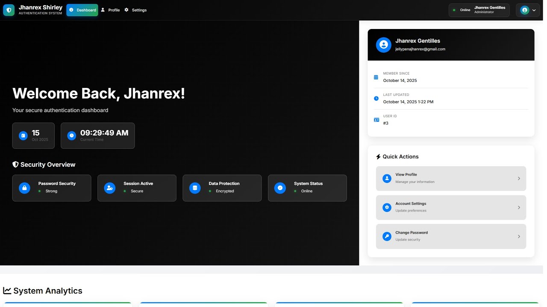The image size is (547, 307).
Task: Click the shield logo icon beside Jhanrex Shirley
Action: click(x=9, y=10)
